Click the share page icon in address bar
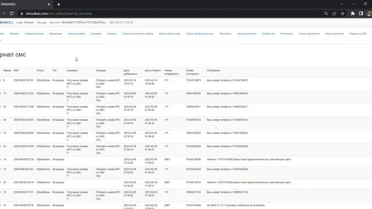This screenshot has width=372, height=209. [334, 13]
